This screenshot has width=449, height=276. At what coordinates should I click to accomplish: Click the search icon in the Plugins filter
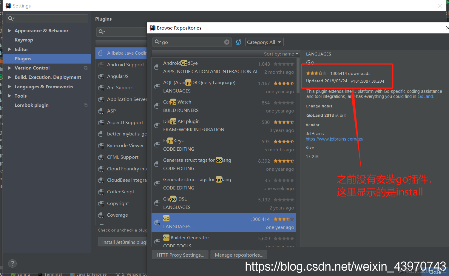(x=102, y=32)
